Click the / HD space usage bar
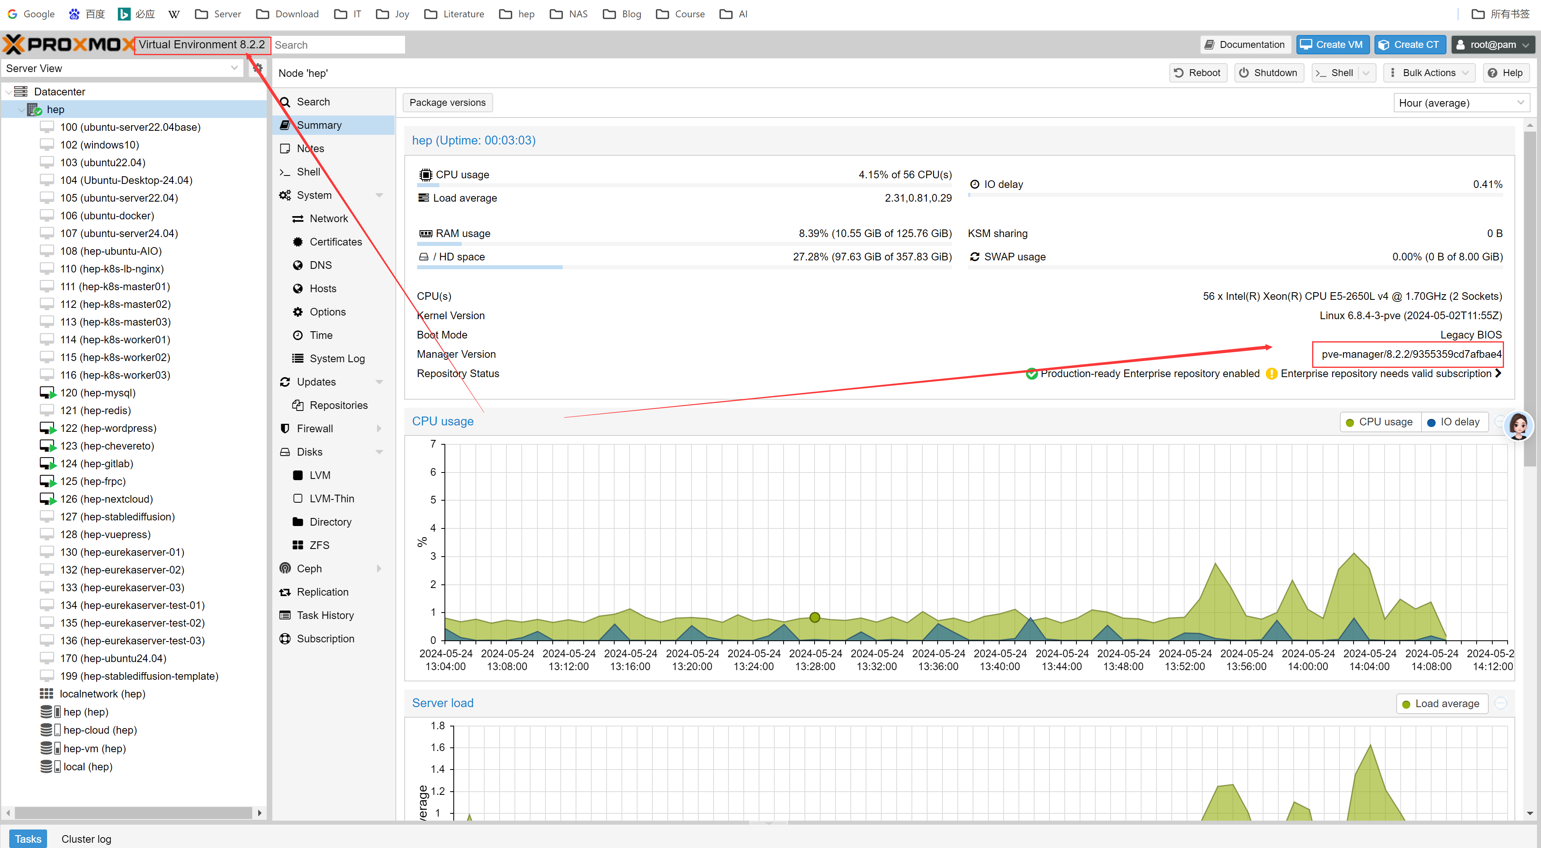The height and width of the screenshot is (848, 1541). pyautogui.click(x=684, y=267)
